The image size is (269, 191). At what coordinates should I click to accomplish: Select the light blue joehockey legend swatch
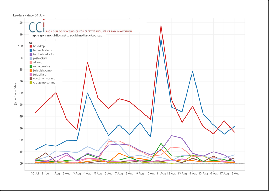pos(31,58)
